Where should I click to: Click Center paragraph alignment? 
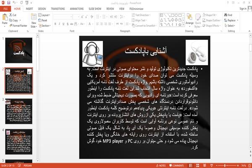102,24
